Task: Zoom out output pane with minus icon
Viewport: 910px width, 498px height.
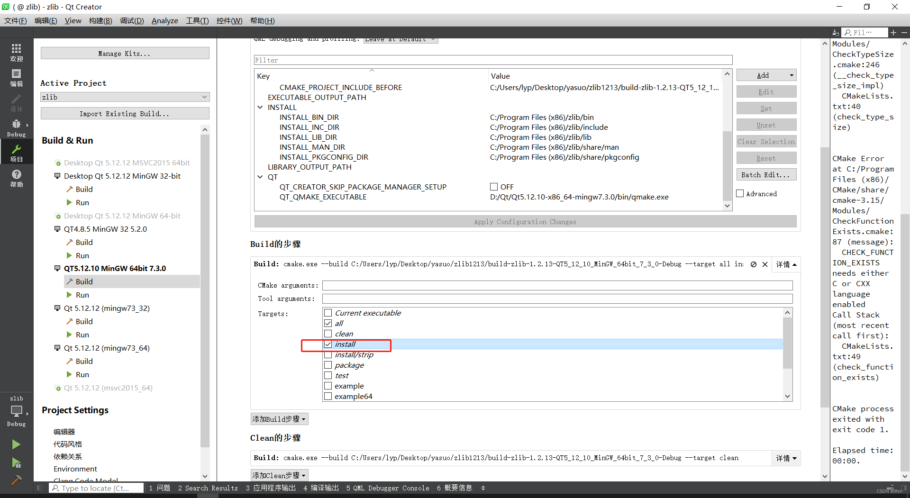Action: click(904, 33)
